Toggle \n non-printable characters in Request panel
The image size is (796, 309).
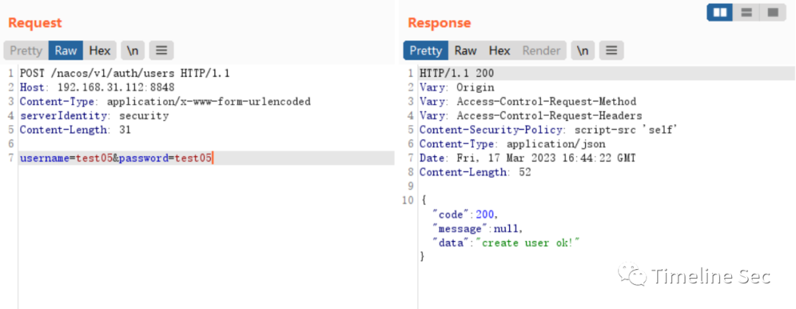pyautogui.click(x=133, y=50)
